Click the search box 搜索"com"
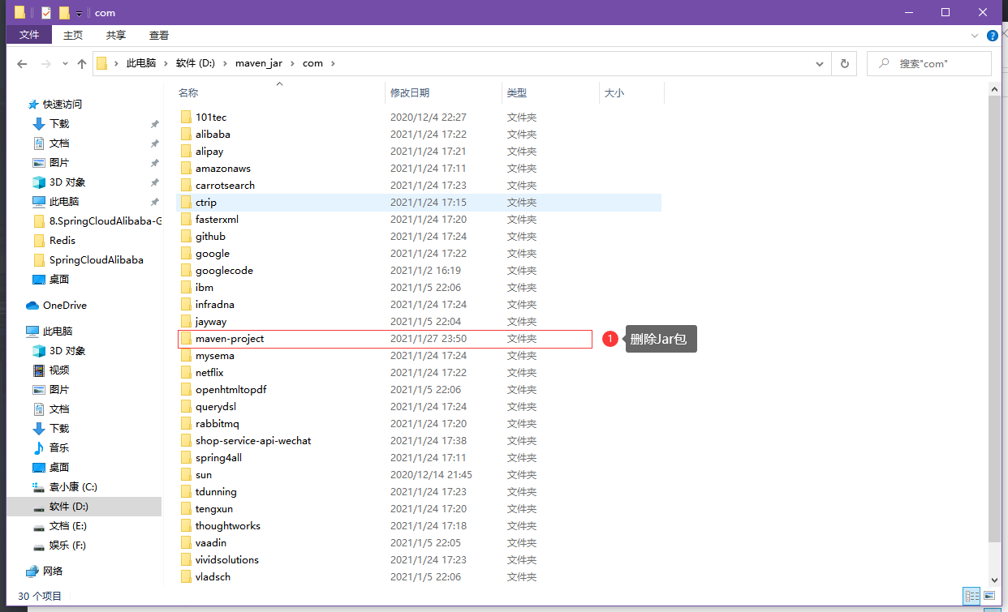1008x612 pixels. pyautogui.click(x=929, y=63)
